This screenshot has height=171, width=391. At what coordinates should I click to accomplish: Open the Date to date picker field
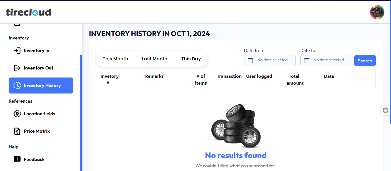point(328,60)
